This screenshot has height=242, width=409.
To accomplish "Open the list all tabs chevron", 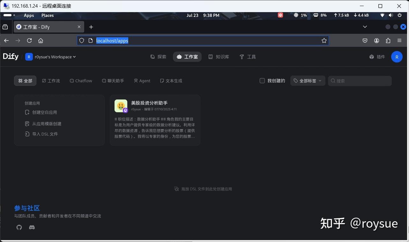I will (365, 27).
